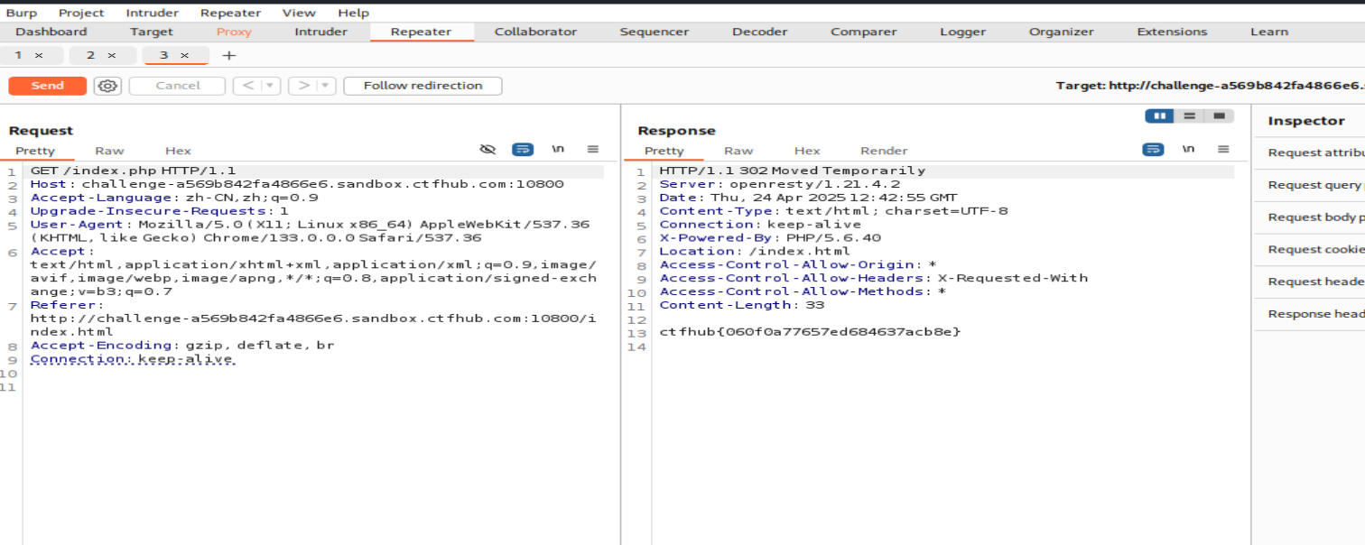Image resolution: width=1365 pixels, height=545 pixels.
Task: Toggle line wrap in Request pane
Action: tap(523, 150)
